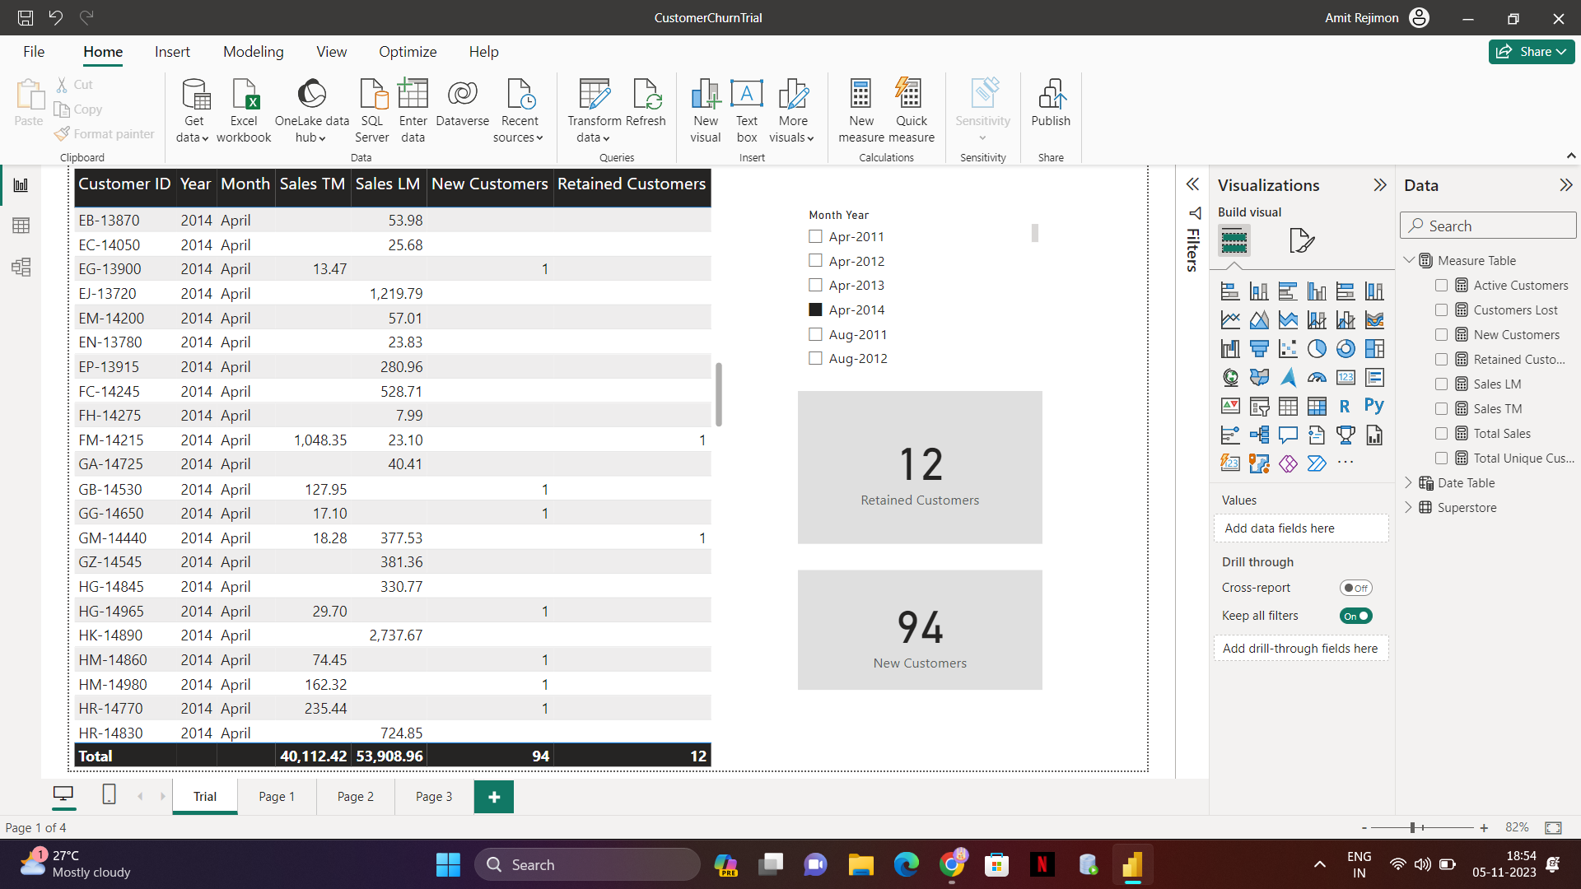Open the Format visual pane icon
The height and width of the screenshot is (889, 1581).
pos(1301,240)
